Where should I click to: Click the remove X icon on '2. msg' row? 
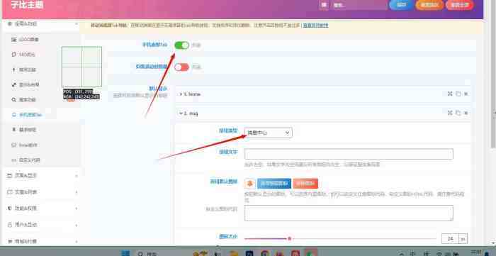[x=466, y=113]
